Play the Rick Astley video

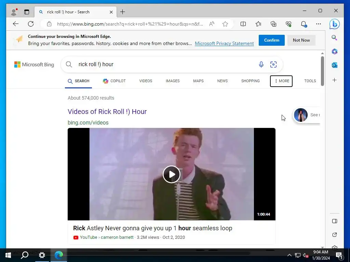pos(172,174)
